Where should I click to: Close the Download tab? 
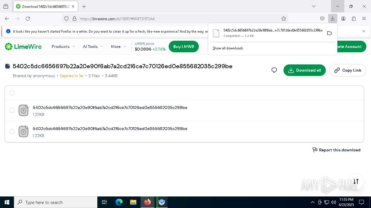(73, 6)
